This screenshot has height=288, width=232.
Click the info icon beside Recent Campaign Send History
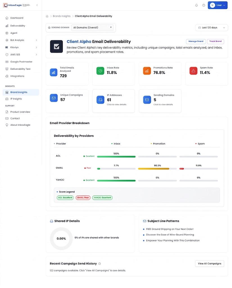click(x=100, y=264)
